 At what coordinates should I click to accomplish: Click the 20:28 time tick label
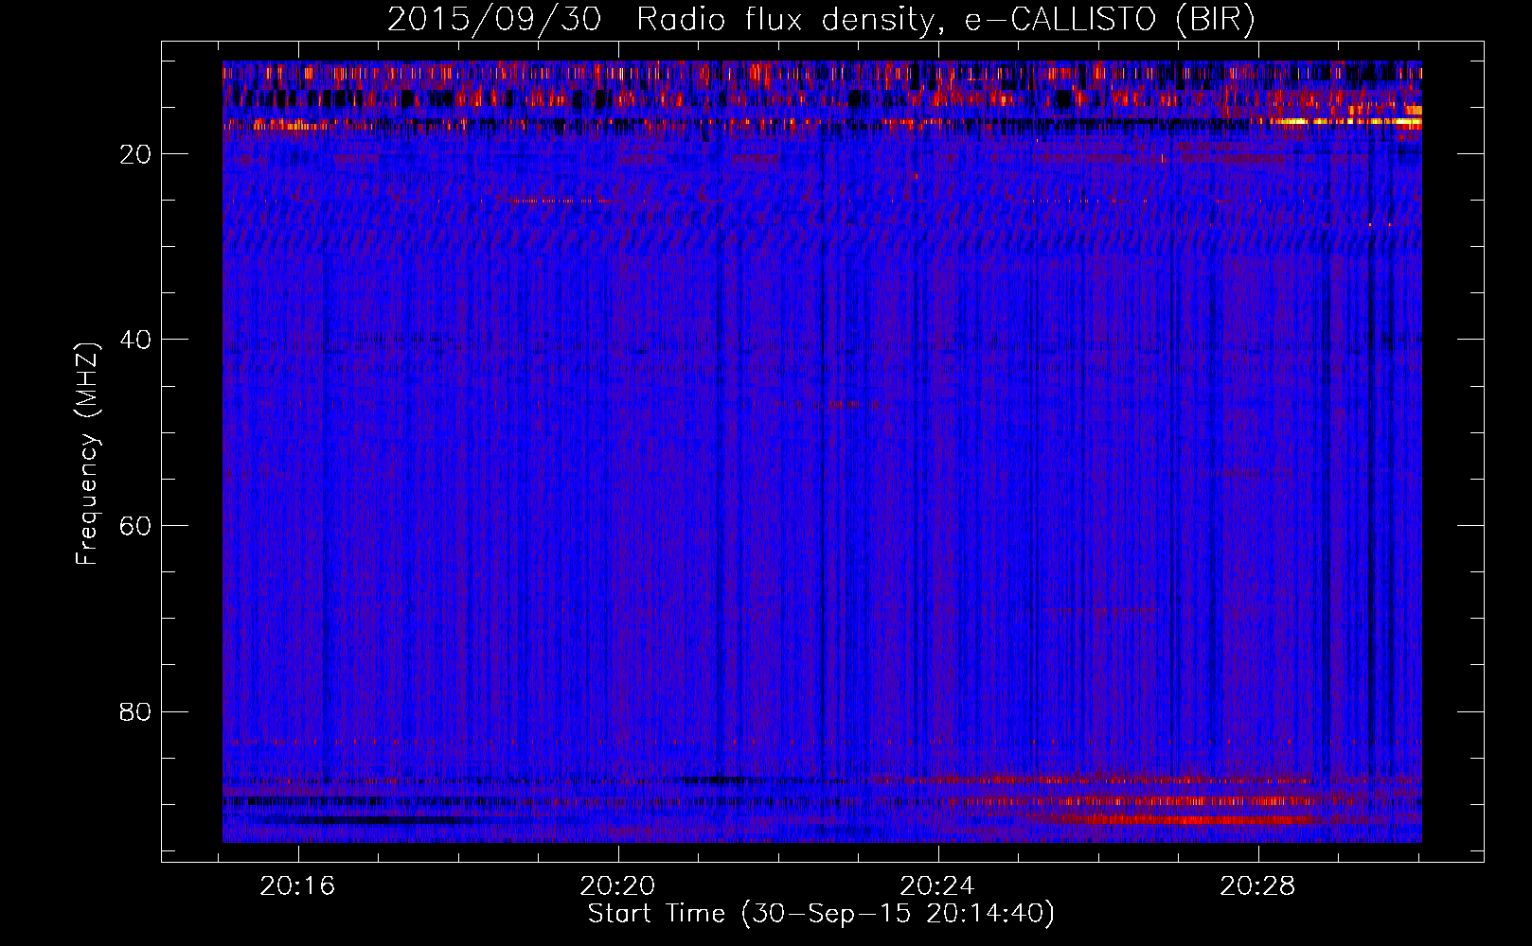[x=1257, y=886]
